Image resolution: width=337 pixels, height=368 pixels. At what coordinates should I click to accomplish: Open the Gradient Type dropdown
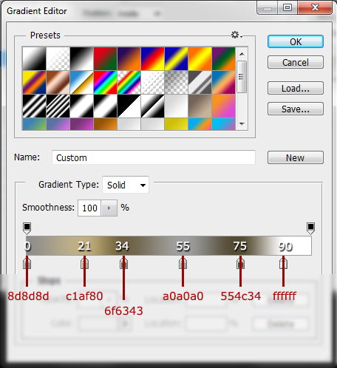(126, 185)
